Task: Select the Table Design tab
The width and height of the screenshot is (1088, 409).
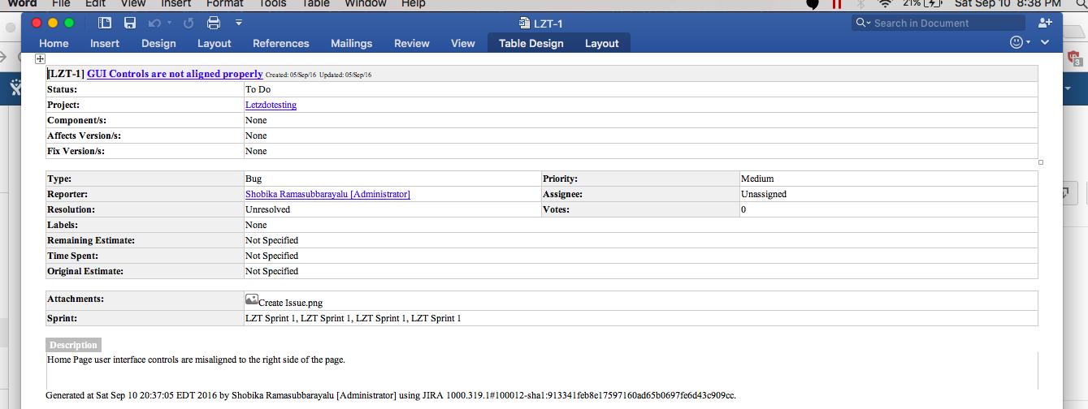Action: point(531,43)
